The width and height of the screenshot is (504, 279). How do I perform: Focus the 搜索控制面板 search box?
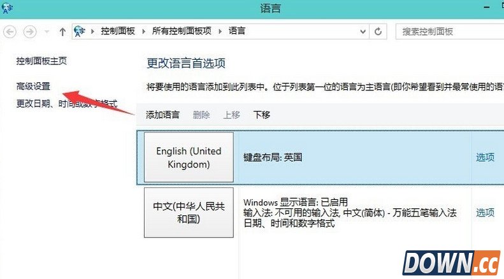[450, 31]
